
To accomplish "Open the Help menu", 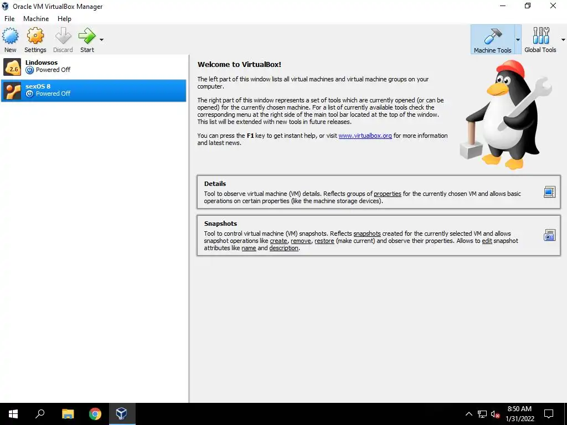I will point(64,19).
